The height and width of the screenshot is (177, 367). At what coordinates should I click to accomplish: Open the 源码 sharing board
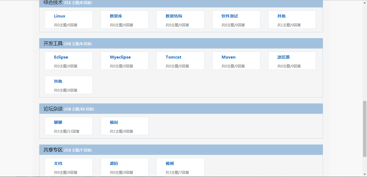click(x=114, y=164)
